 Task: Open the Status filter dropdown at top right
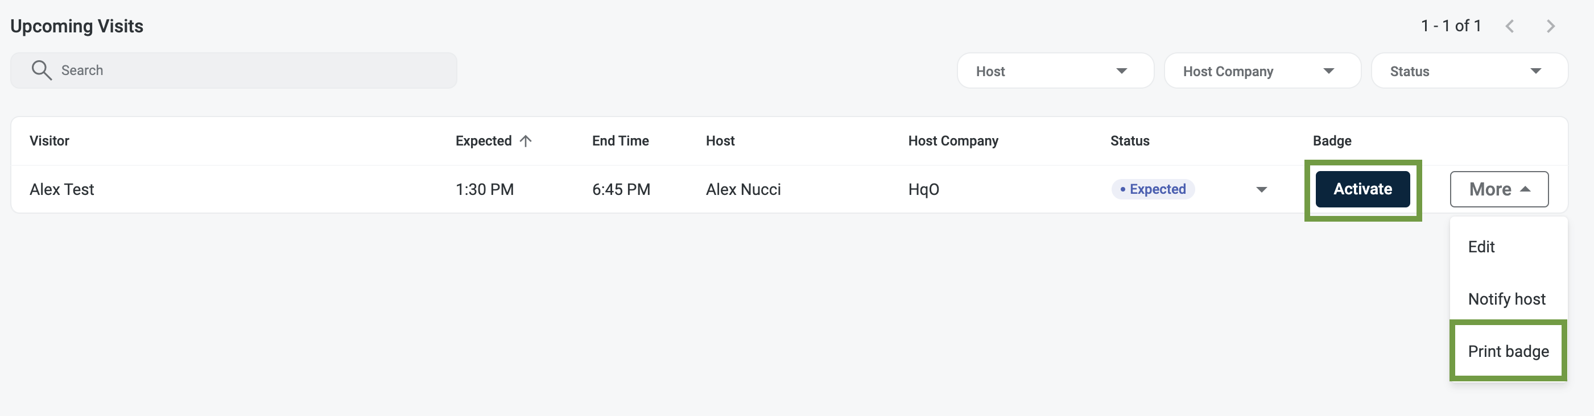[1468, 71]
